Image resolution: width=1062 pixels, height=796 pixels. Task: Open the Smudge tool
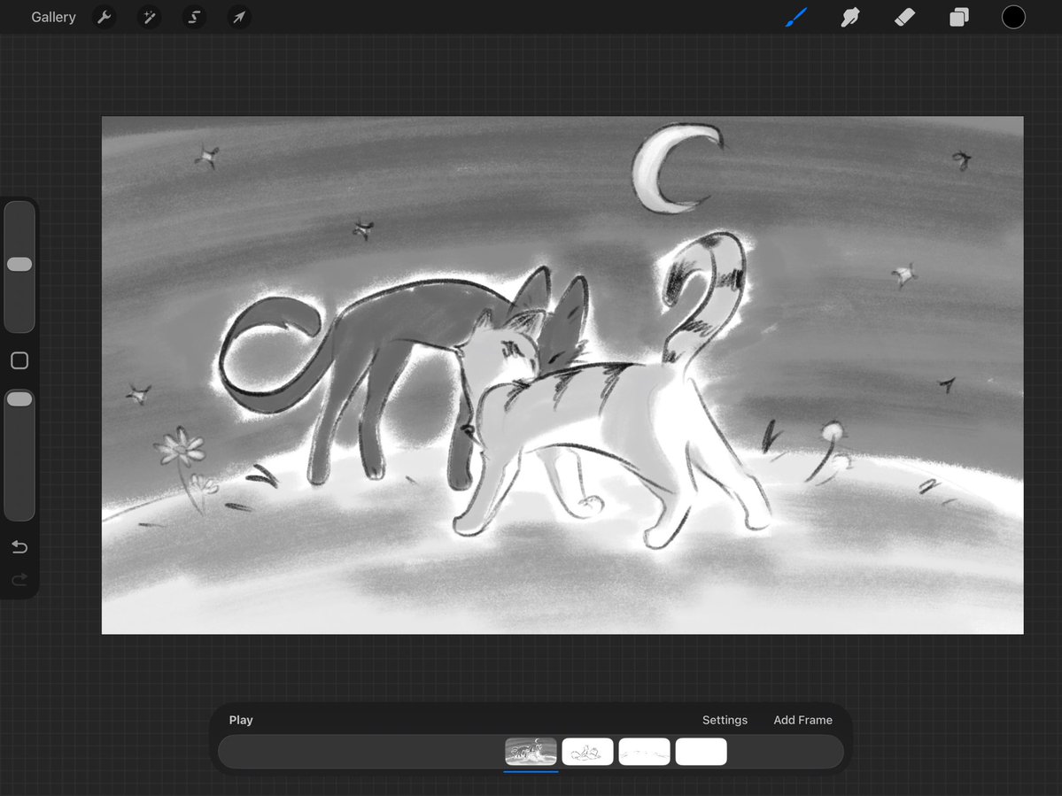tap(849, 17)
